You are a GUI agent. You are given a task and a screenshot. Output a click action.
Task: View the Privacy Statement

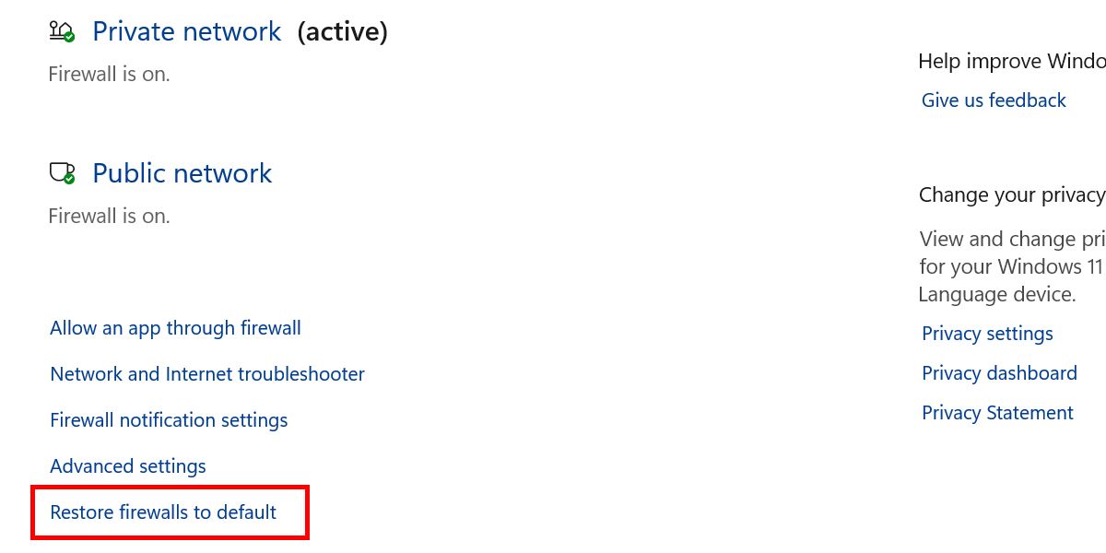(997, 412)
